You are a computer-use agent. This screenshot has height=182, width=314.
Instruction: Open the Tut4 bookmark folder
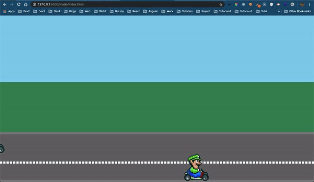pyautogui.click(x=262, y=11)
